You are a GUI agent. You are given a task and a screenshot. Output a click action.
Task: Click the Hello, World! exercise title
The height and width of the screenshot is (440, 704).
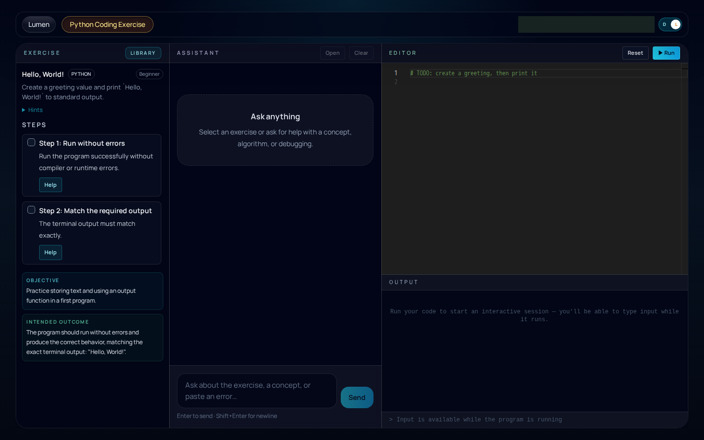(43, 74)
